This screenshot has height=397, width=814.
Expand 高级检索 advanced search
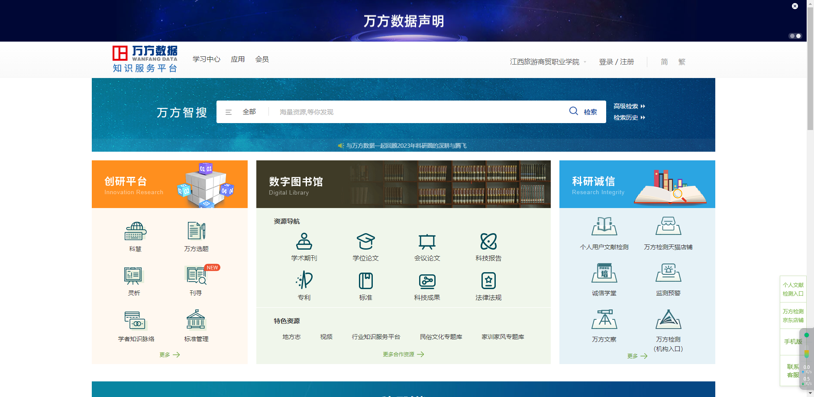[x=629, y=106]
